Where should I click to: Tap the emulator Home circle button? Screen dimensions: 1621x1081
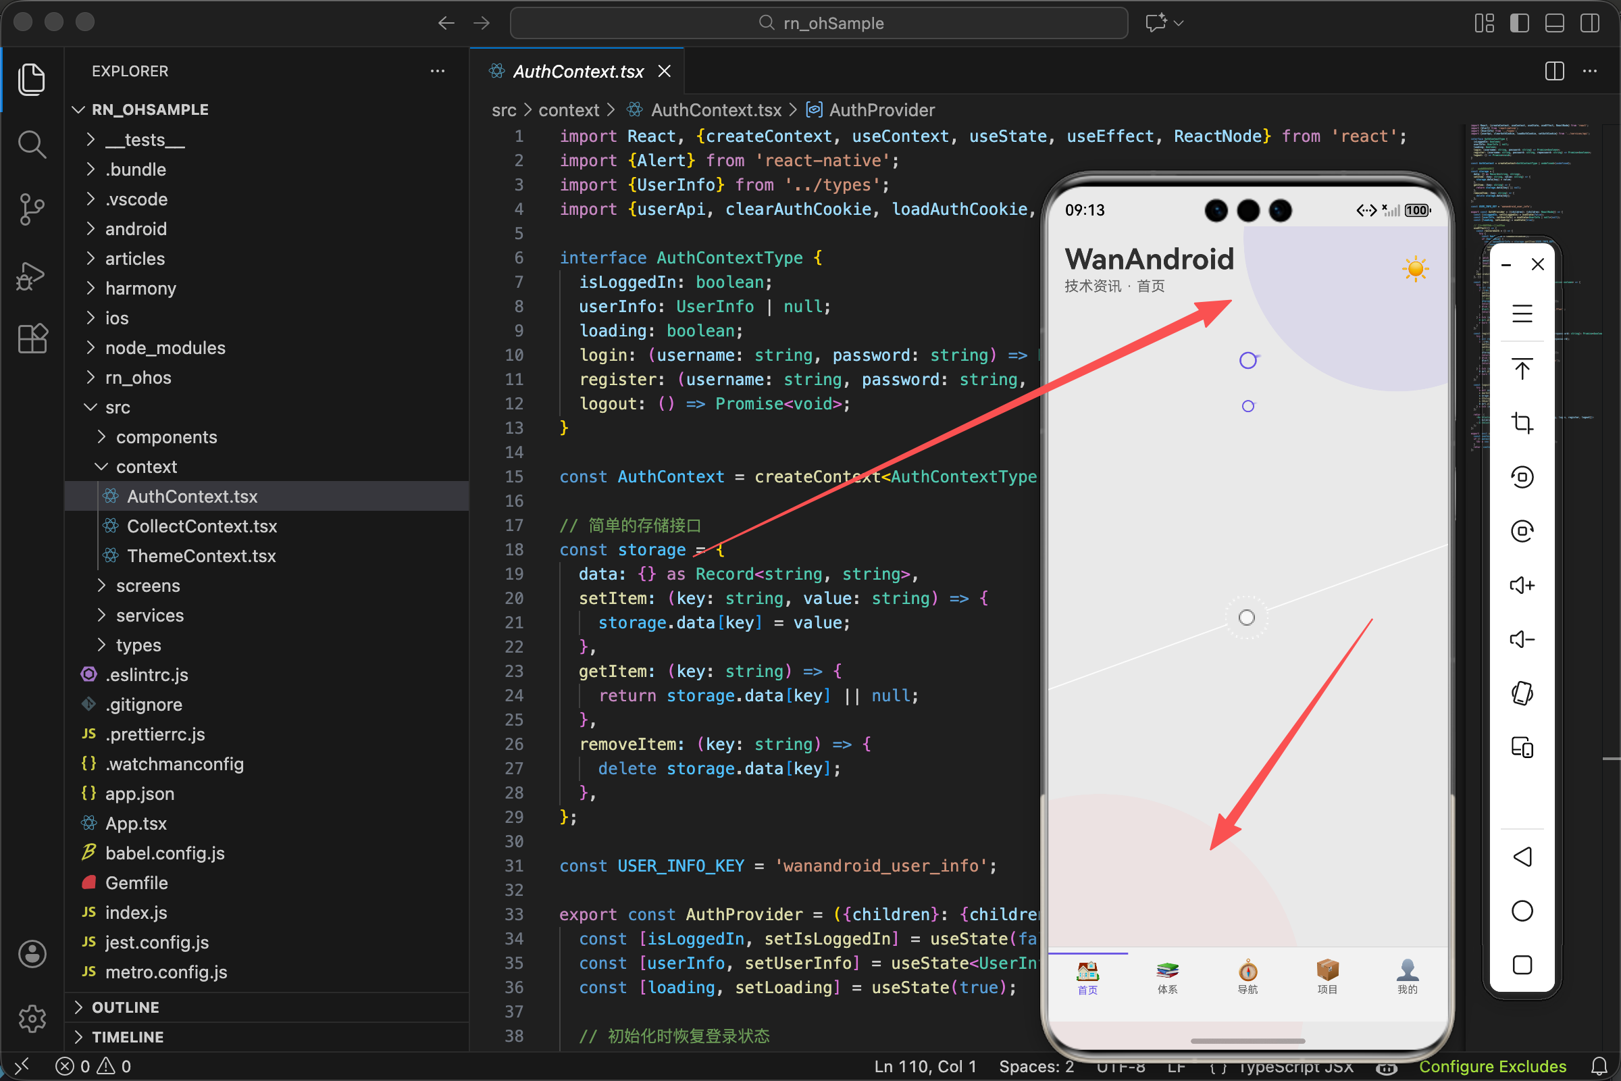pos(1522,911)
